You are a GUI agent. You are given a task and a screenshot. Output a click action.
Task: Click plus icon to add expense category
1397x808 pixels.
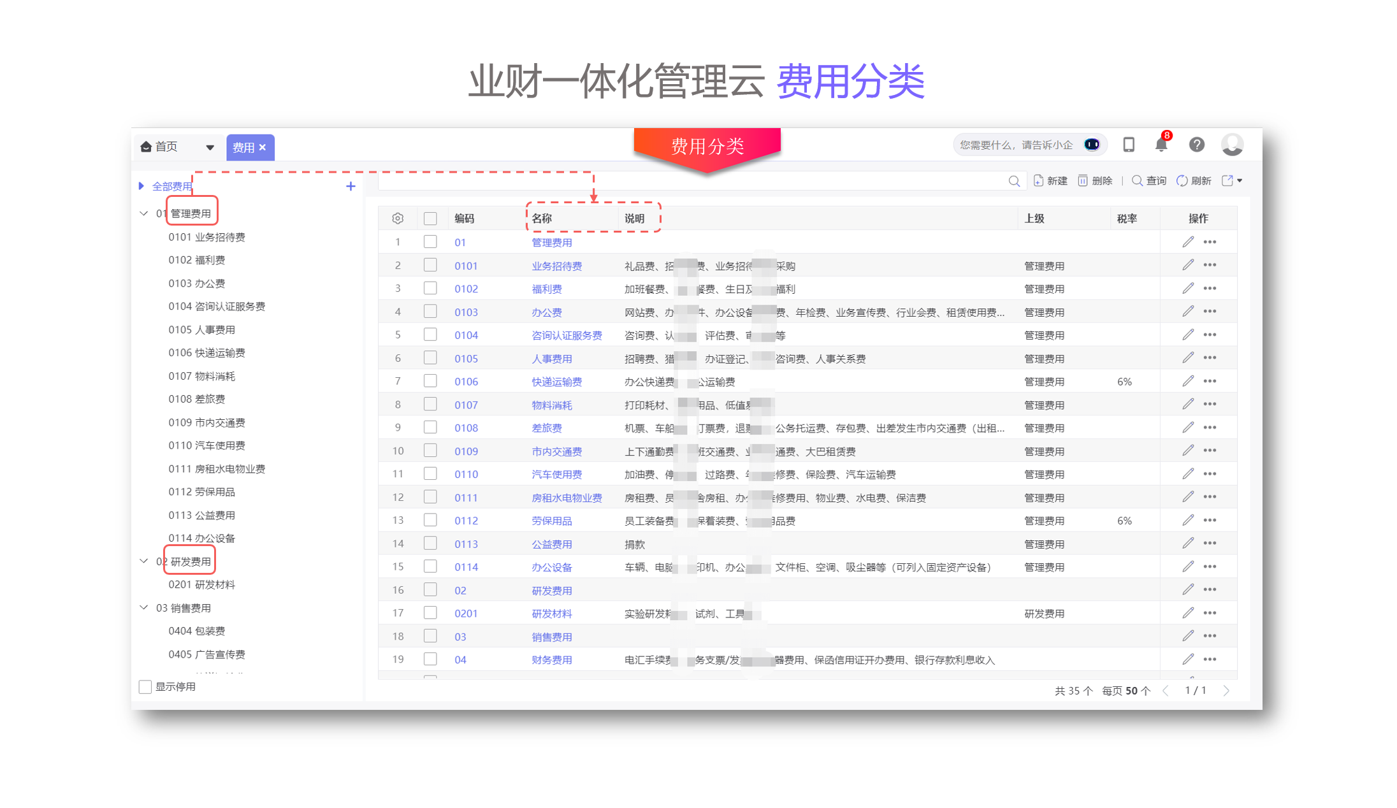351,186
